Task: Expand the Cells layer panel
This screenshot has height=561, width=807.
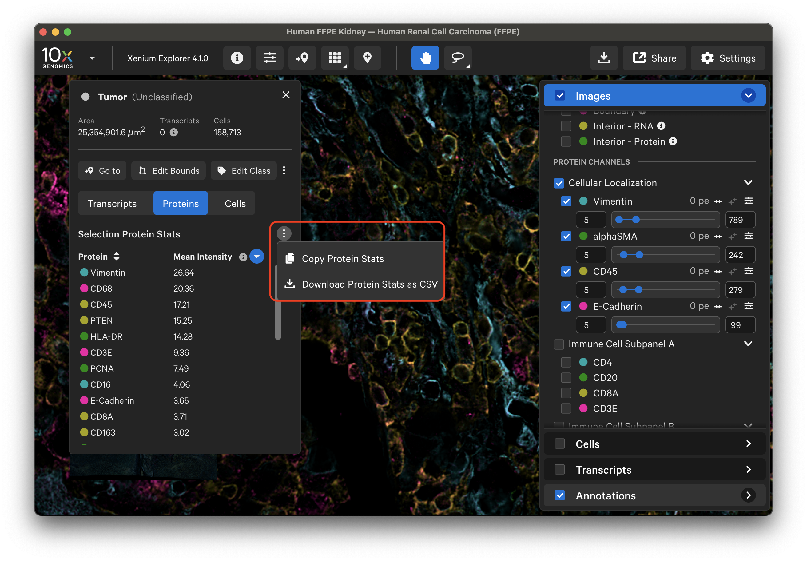Action: pos(748,444)
